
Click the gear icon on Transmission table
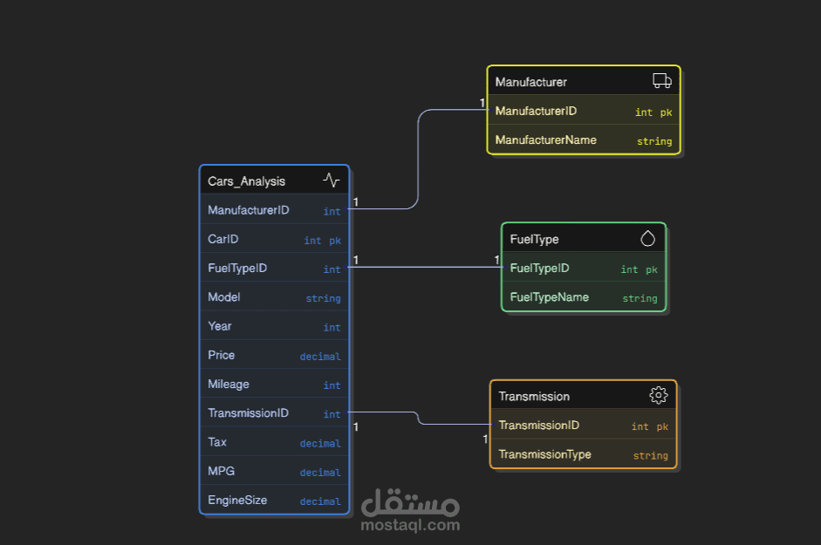pos(659,395)
